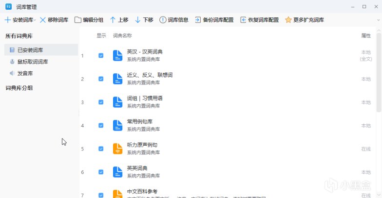Move dictionary up with 上移
The width and height of the screenshot is (382, 198).
pyautogui.click(x=119, y=20)
